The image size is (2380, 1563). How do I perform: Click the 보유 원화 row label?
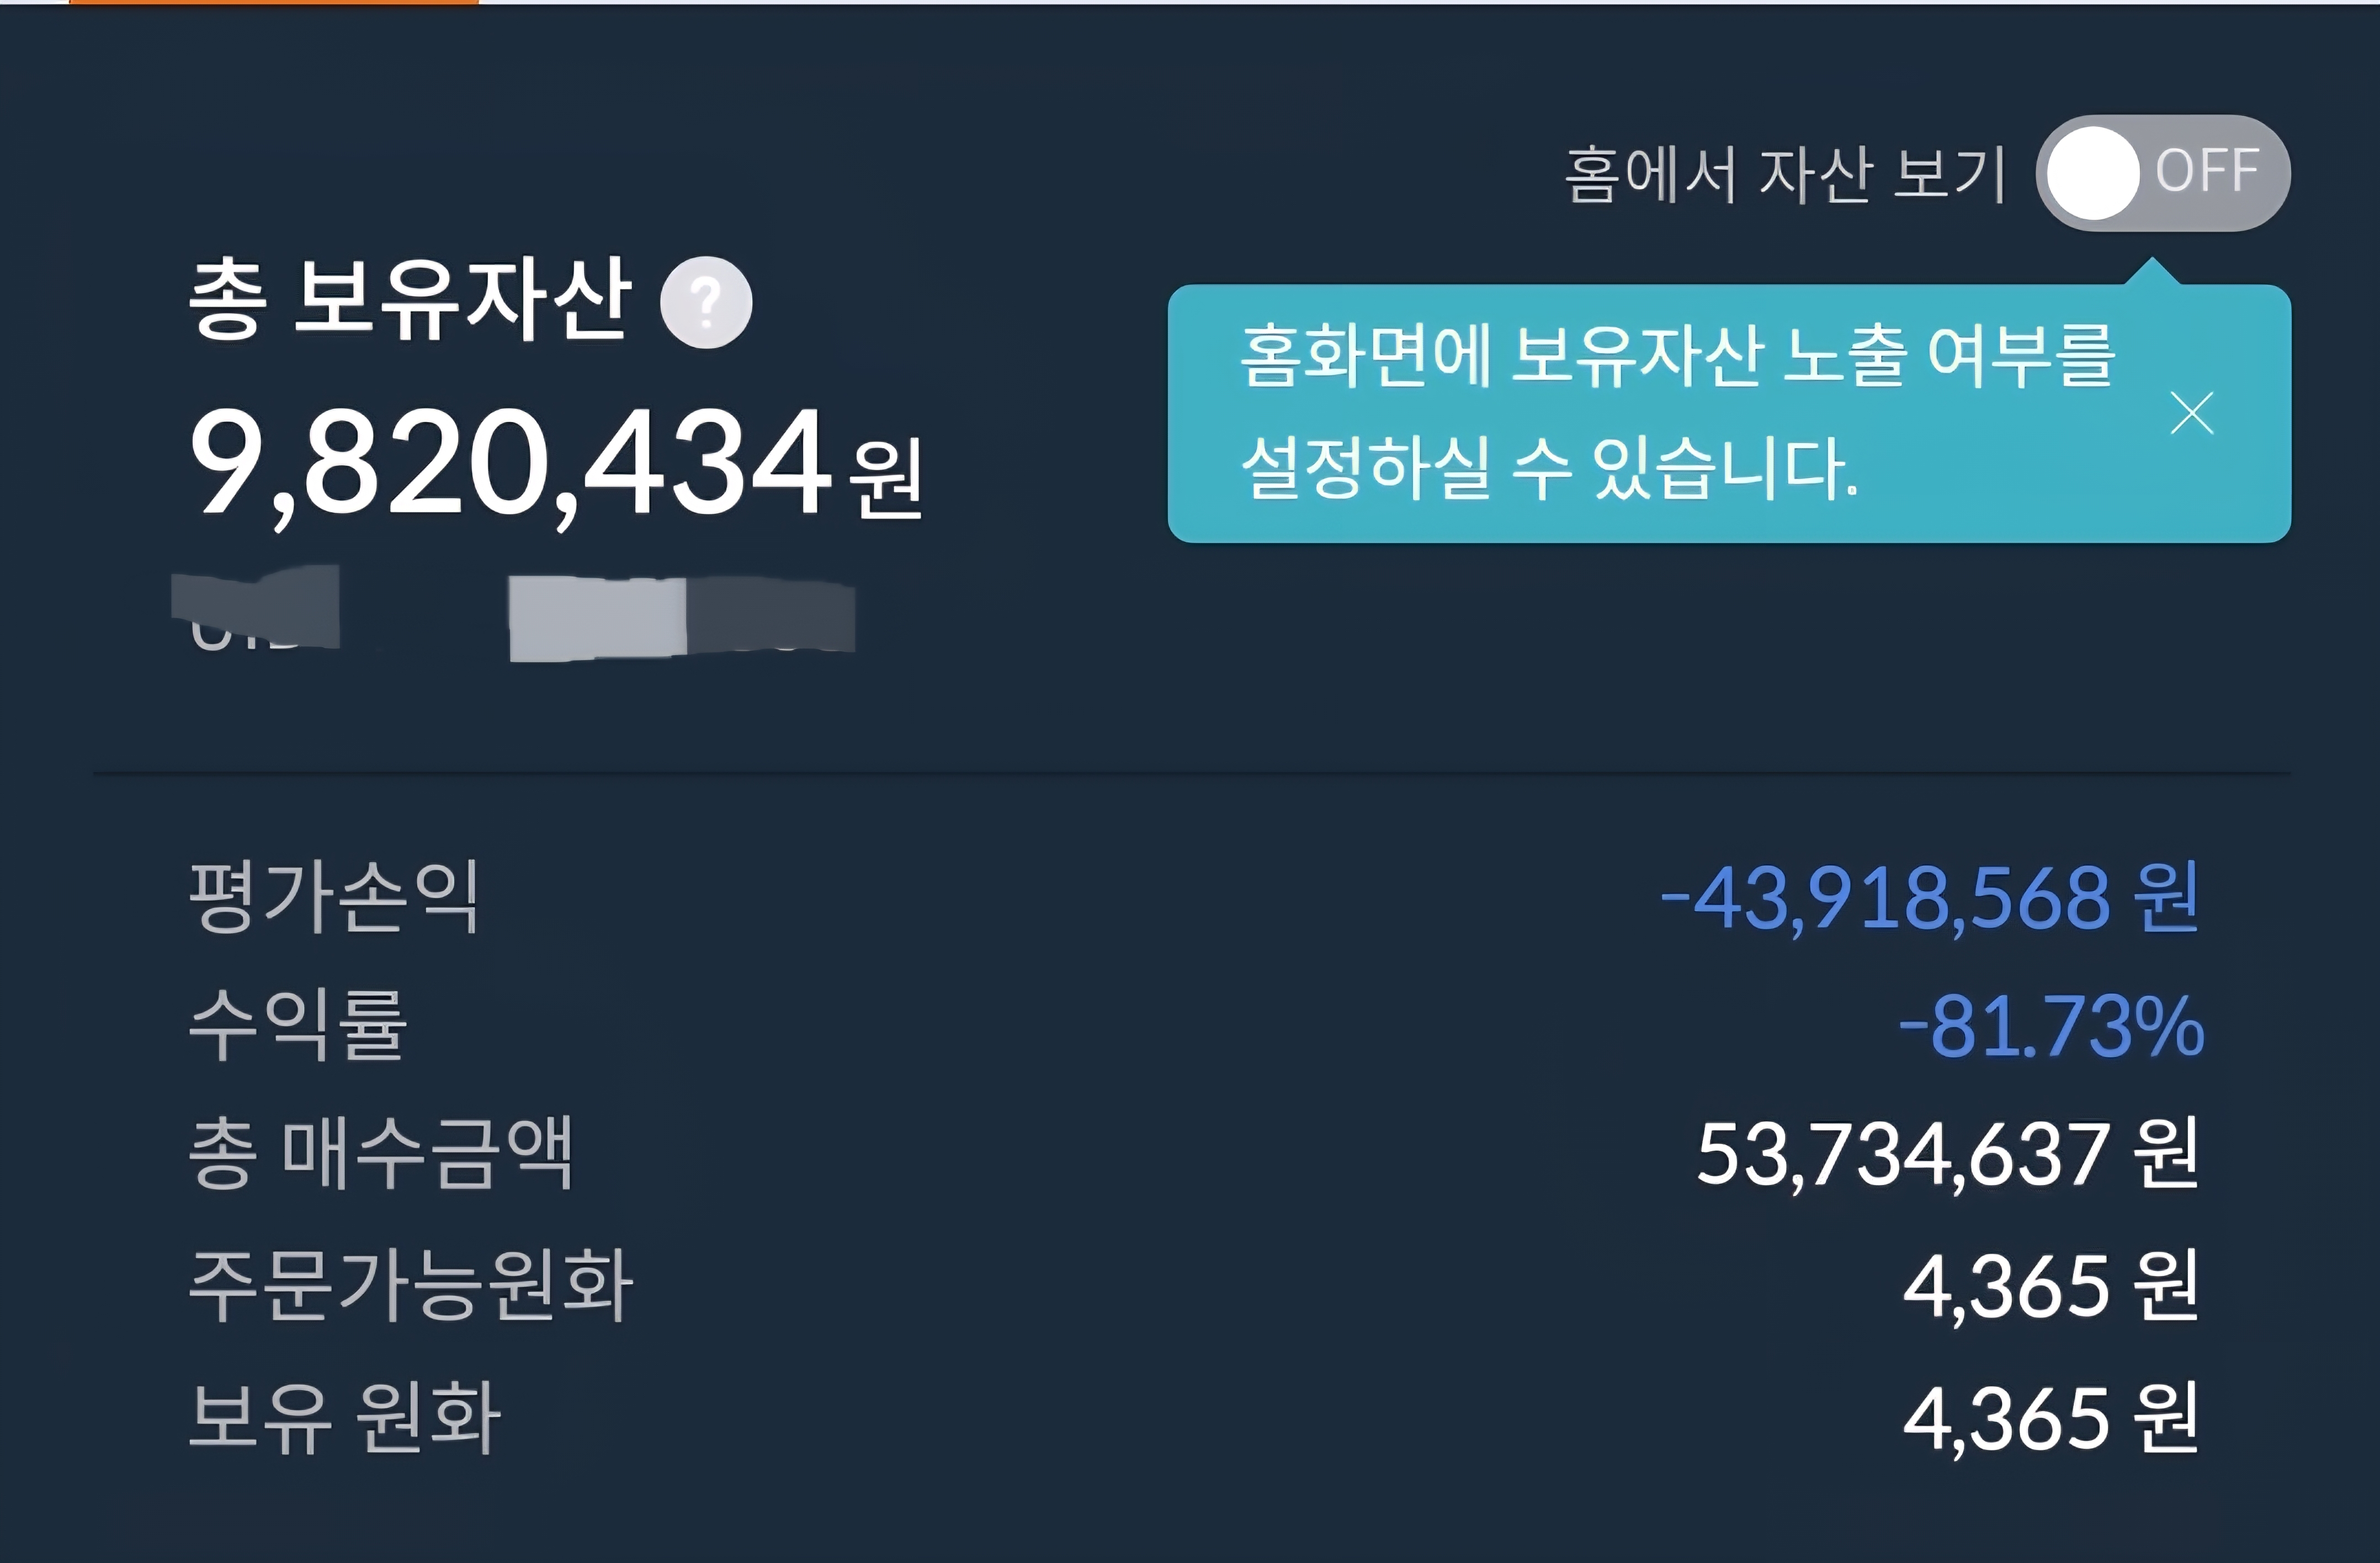(x=345, y=1418)
